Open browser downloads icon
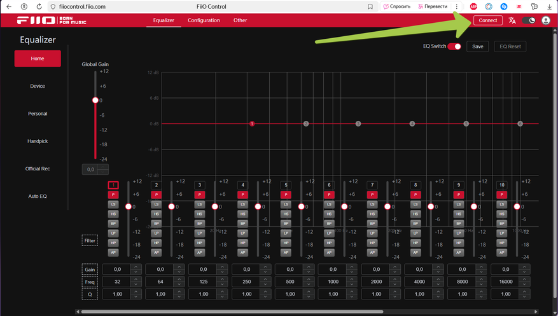This screenshot has width=558, height=316. coord(550,6)
